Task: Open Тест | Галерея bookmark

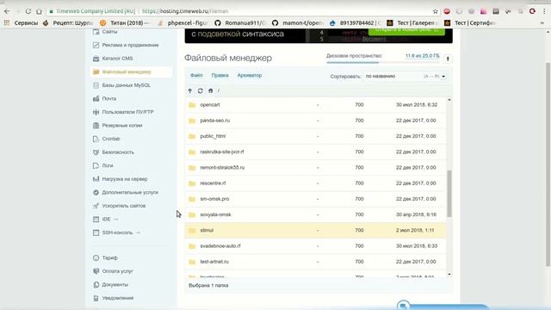Action: (x=412, y=23)
